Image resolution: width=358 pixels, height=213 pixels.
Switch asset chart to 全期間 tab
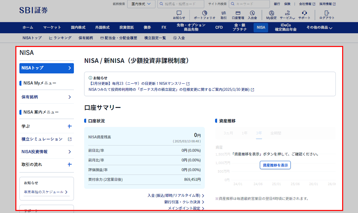click(x=276, y=133)
